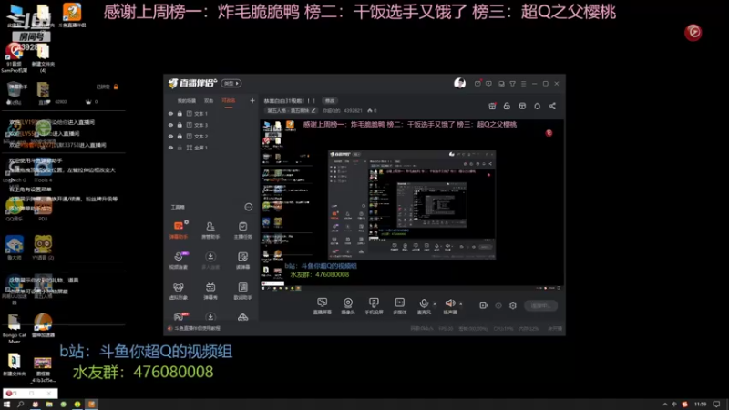Open the 虚拟形象 tool
The height and width of the screenshot is (410, 729).
[179, 291]
